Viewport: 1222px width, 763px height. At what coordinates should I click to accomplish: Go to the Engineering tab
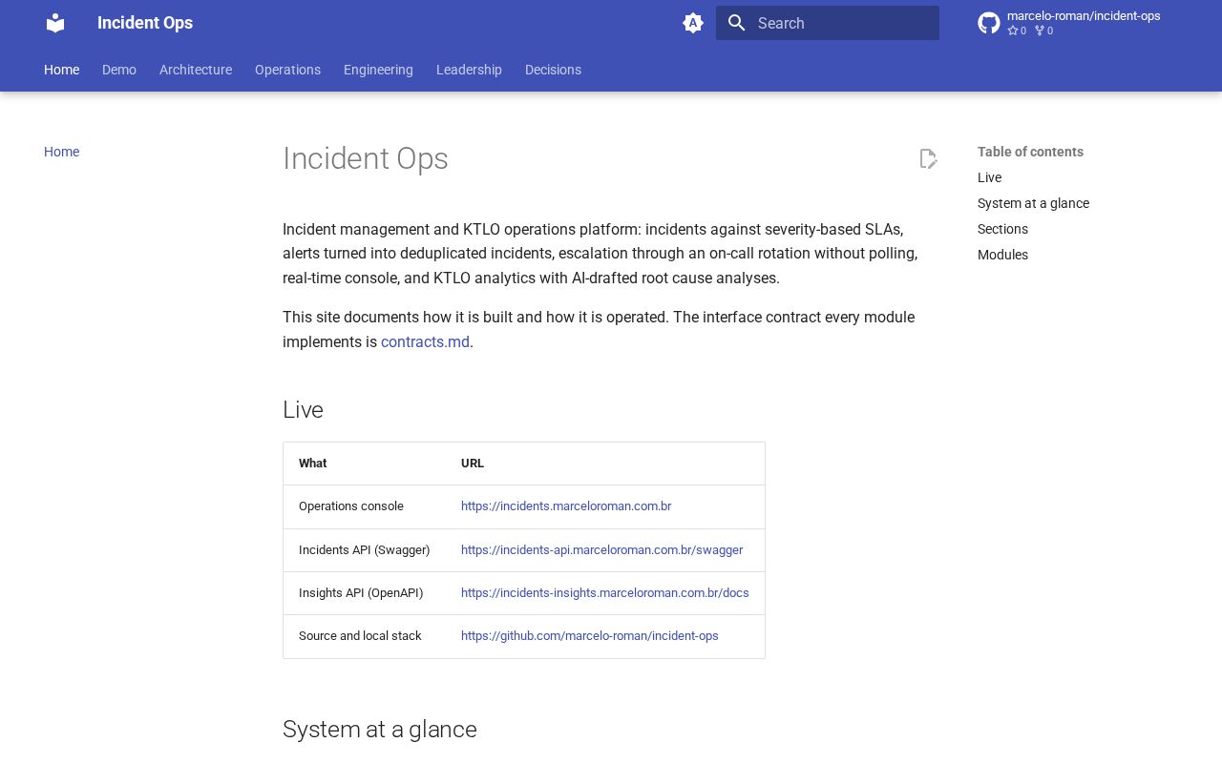(378, 70)
